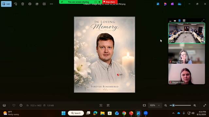Screen dimensions: 209x117
Task: Start slideshow with the play icon
Action: [44, 4]
